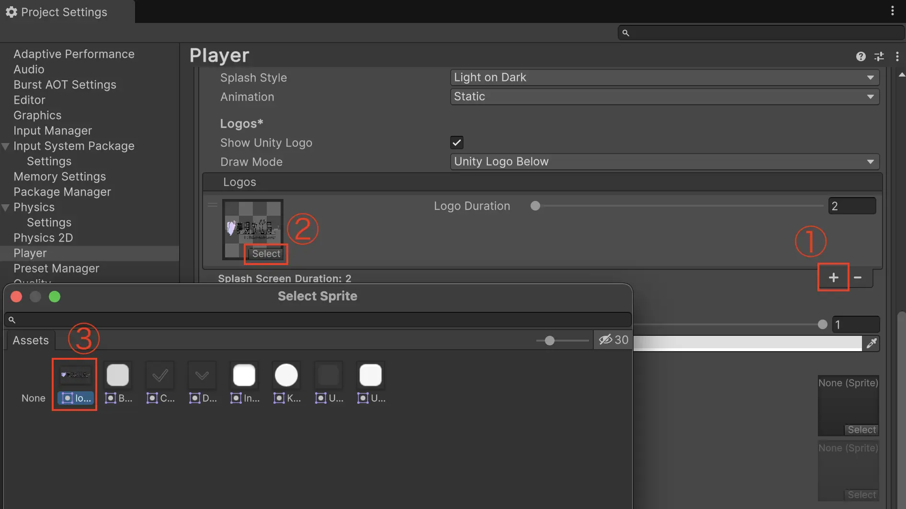Open Editor settings category
The image size is (906, 509).
(x=29, y=100)
